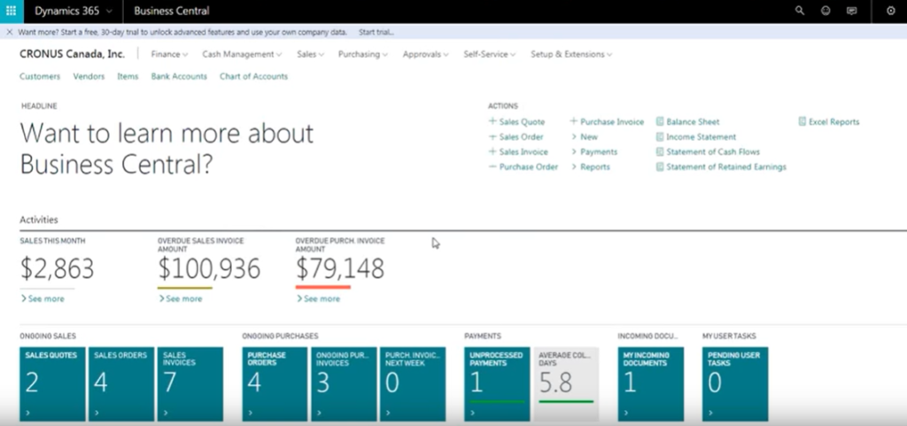Click the $100,936 overdue sales amount
The image size is (907, 426).
coord(209,269)
